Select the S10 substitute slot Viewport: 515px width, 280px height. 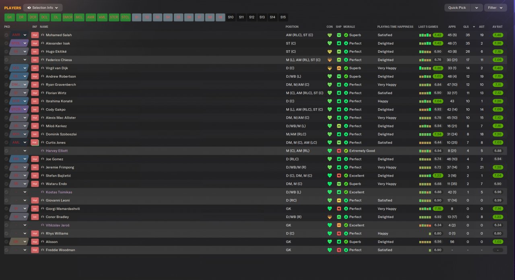pos(231,17)
